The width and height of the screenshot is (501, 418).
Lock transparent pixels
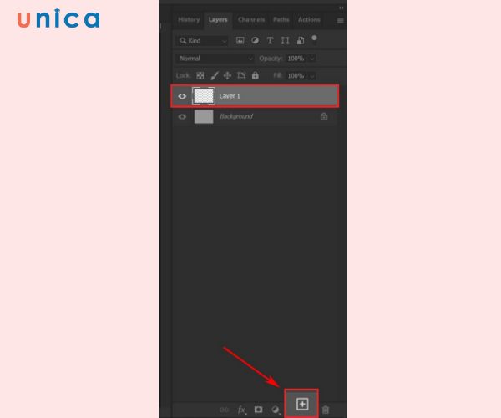pos(200,76)
